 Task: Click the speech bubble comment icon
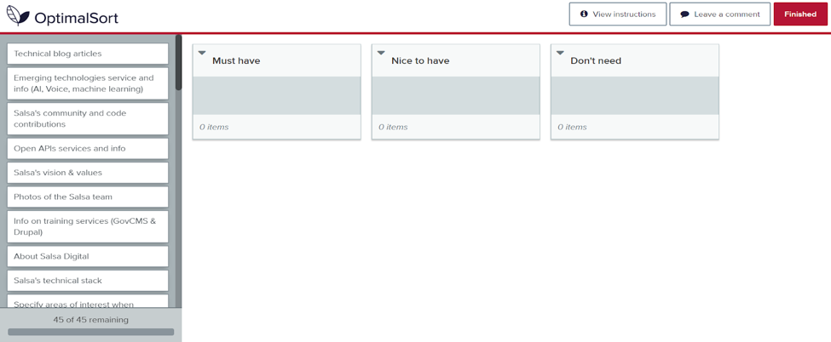684,14
